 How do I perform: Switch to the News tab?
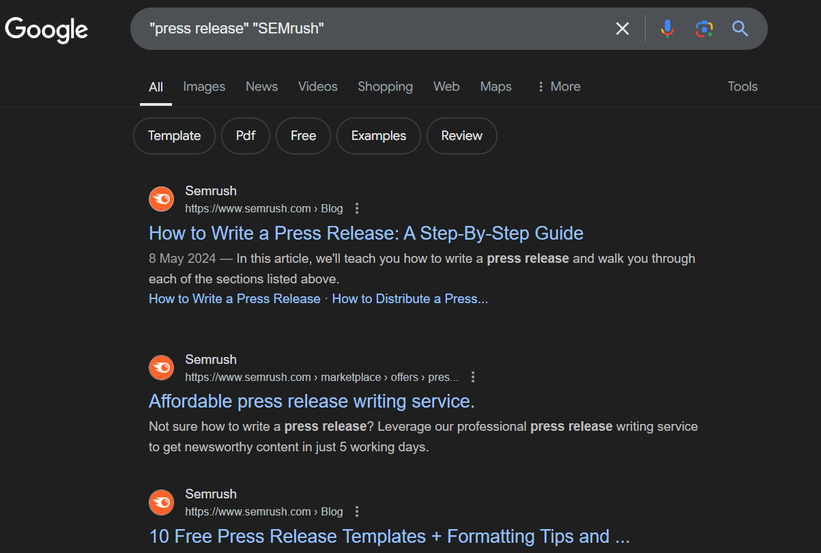click(x=262, y=87)
